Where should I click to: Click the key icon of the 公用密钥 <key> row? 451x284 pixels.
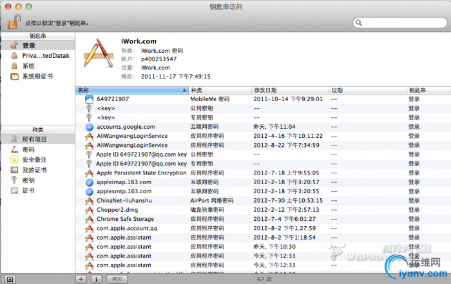click(89, 108)
